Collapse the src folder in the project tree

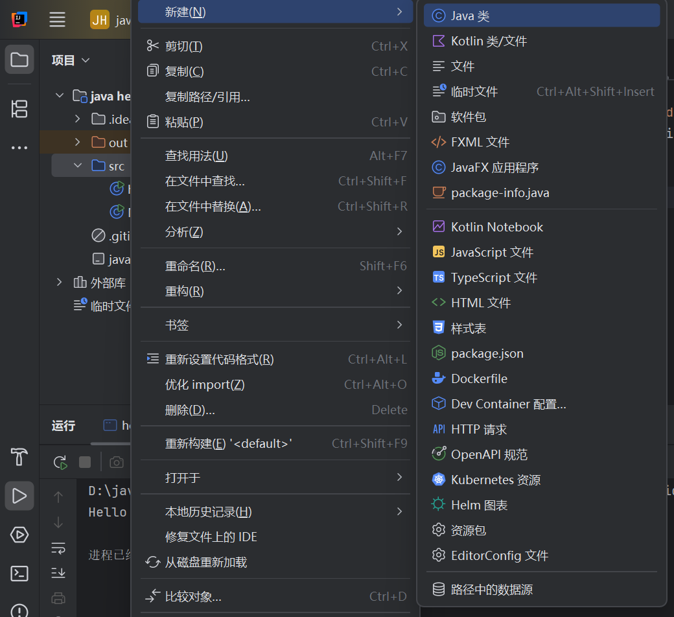79,165
